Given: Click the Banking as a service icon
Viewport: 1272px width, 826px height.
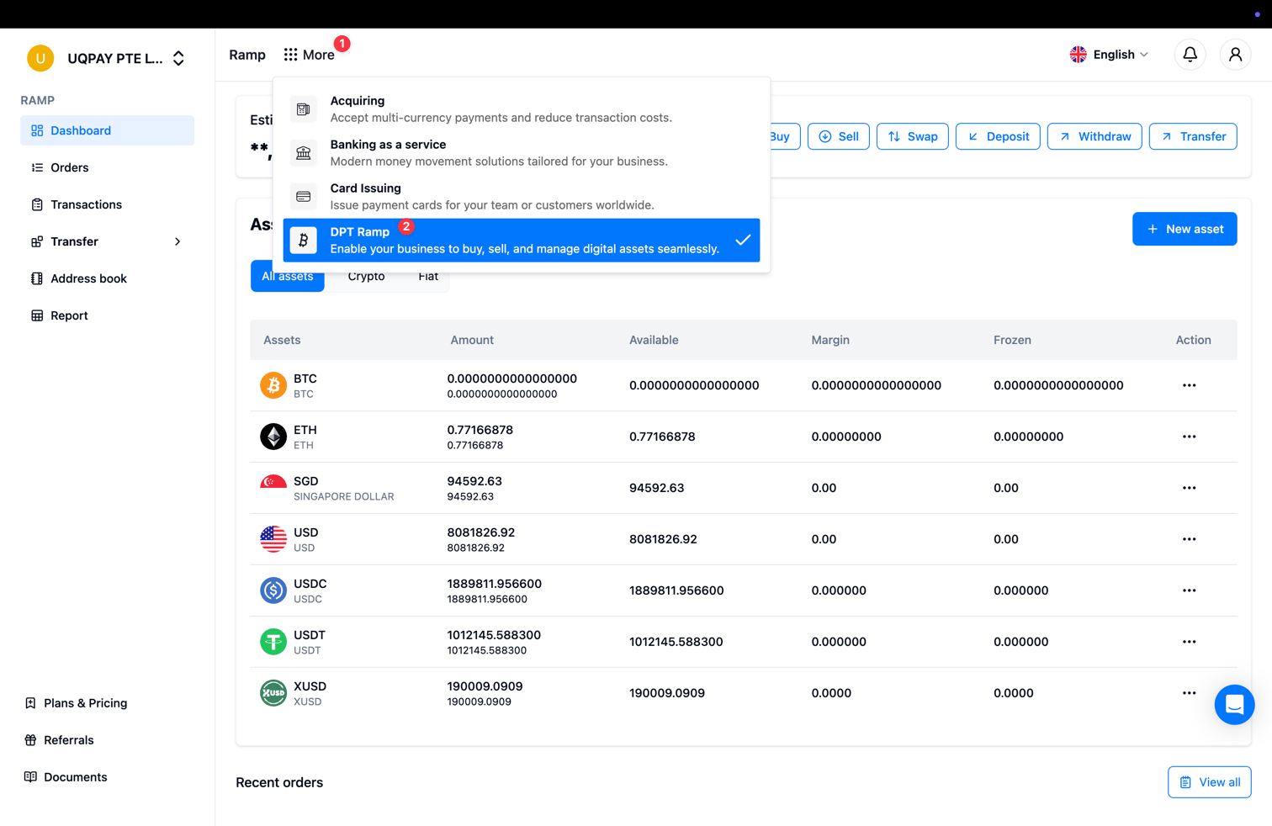Looking at the screenshot, I should click(304, 153).
